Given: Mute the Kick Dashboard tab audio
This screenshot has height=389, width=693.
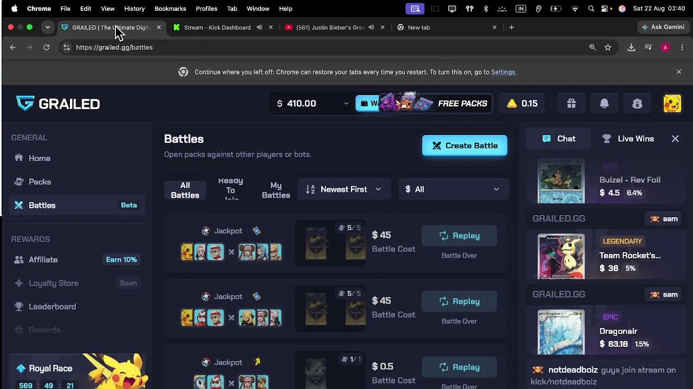Looking at the screenshot, I should pyautogui.click(x=259, y=28).
